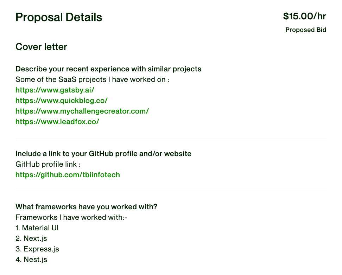Click the Proposed Bid label
The height and width of the screenshot is (275, 342).
[306, 30]
